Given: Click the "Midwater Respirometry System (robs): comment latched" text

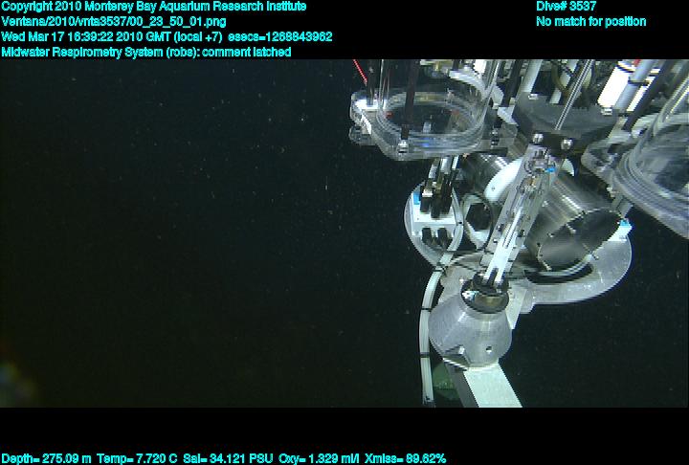Looking at the screenshot, I should 146,53.
